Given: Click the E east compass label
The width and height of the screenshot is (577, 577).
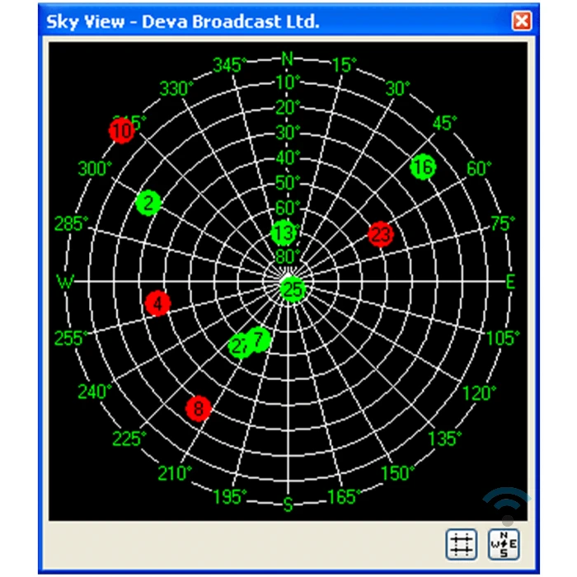Looking at the screenshot, I should (x=510, y=282).
